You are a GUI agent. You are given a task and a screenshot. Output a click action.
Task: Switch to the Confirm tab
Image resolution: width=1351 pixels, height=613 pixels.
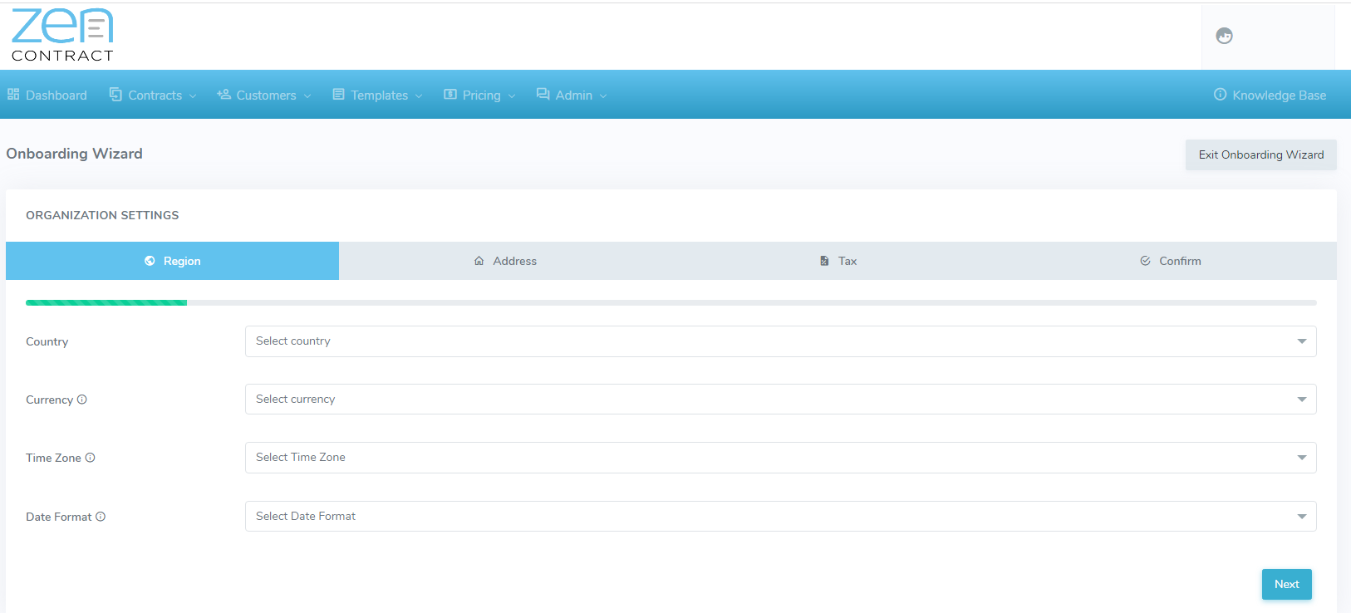(1170, 261)
